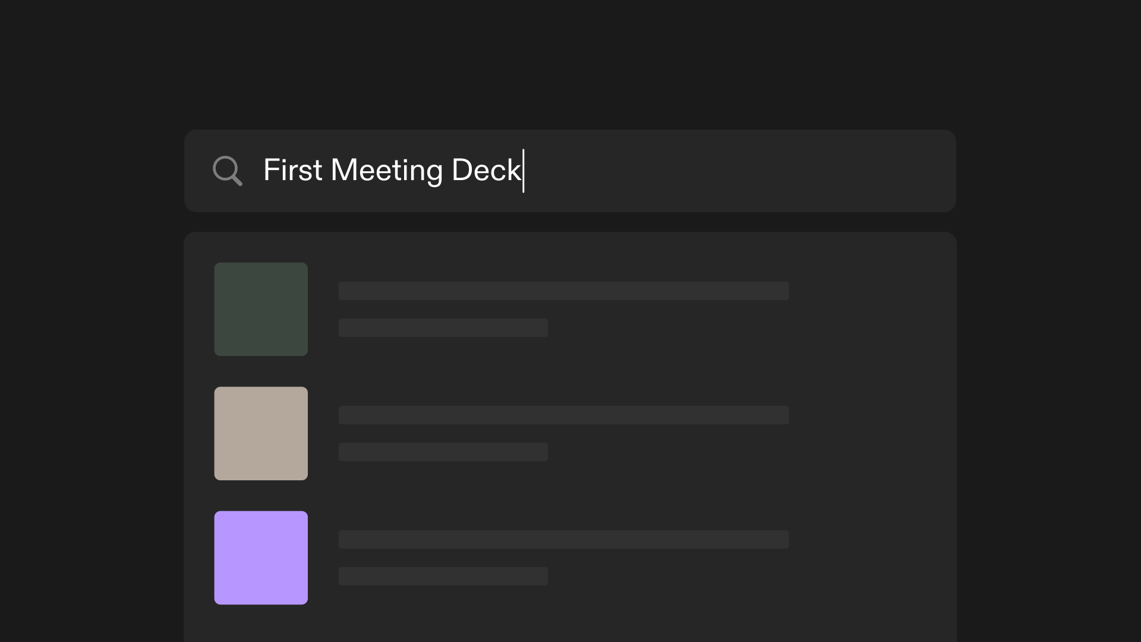Click the text cursor in the search bar
Viewport: 1141px width, 642px height.
(x=522, y=171)
